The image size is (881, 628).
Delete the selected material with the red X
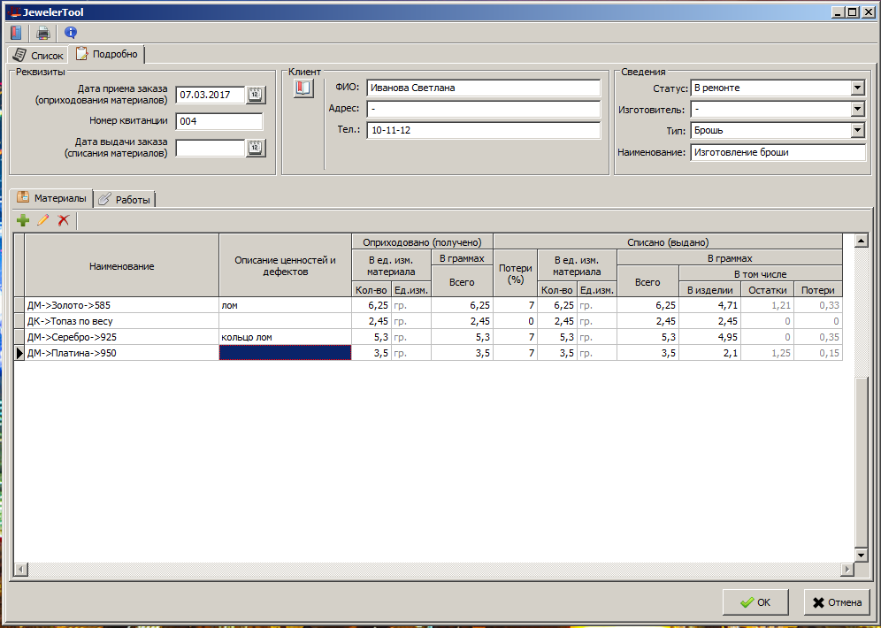64,220
